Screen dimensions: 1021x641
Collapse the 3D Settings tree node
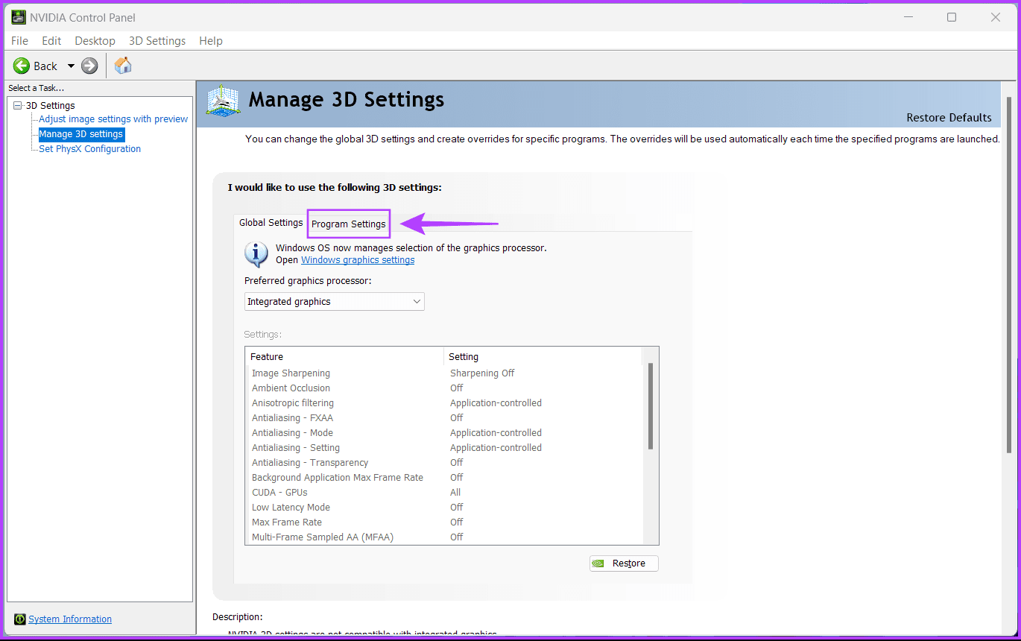pyautogui.click(x=18, y=106)
